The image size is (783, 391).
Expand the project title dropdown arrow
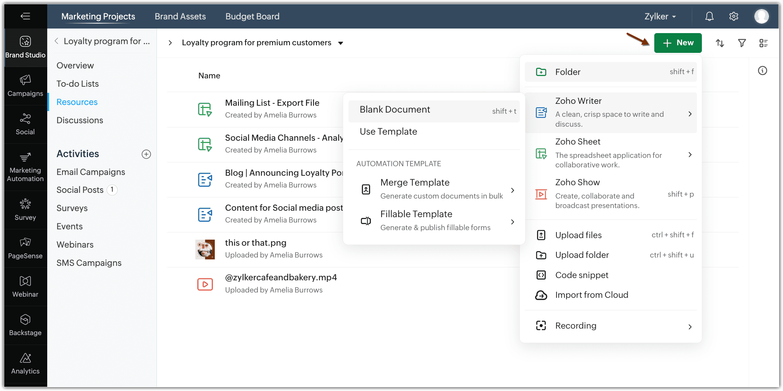pyautogui.click(x=340, y=43)
